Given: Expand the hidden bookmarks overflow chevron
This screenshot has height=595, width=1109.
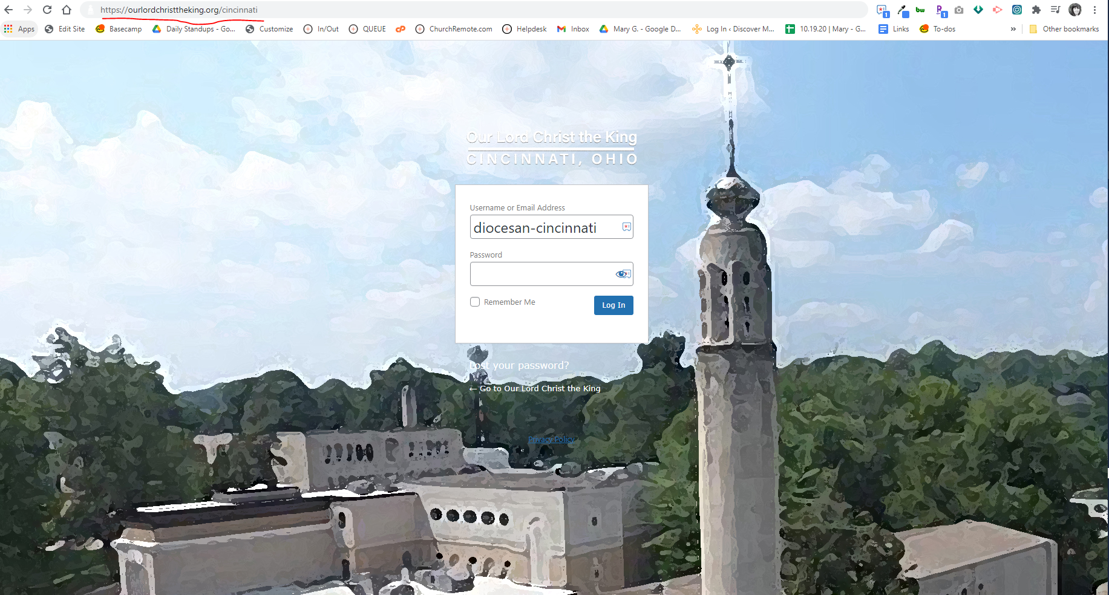Looking at the screenshot, I should click(1013, 29).
